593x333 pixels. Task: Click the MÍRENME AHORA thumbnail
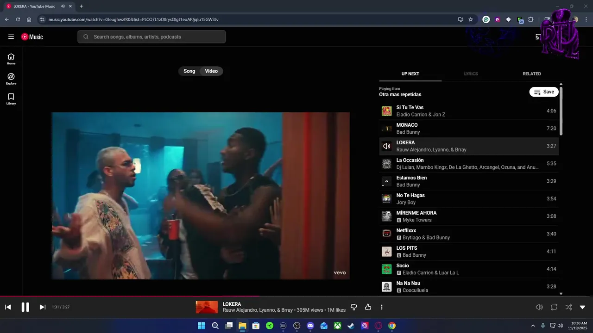coord(386,216)
